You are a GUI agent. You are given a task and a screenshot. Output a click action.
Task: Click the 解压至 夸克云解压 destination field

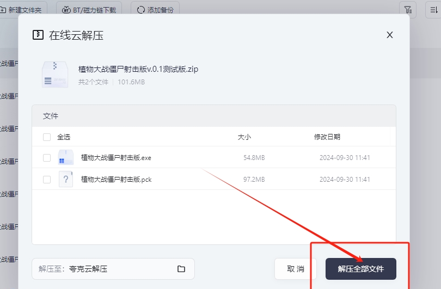pyautogui.click(x=113, y=269)
